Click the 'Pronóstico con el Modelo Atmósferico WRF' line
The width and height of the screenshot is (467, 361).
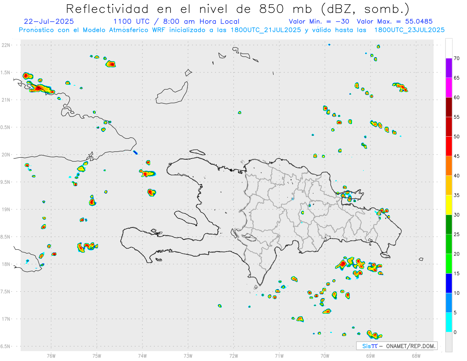tap(232, 30)
